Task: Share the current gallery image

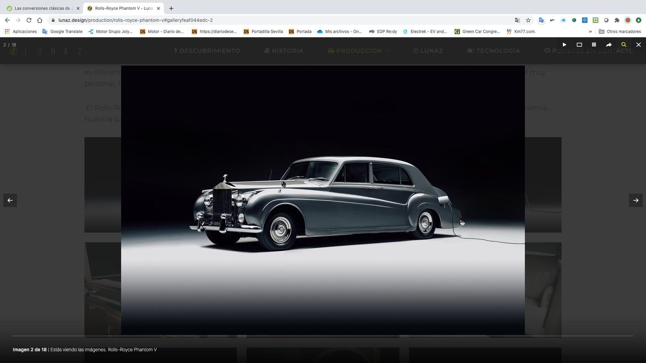Action: click(609, 45)
